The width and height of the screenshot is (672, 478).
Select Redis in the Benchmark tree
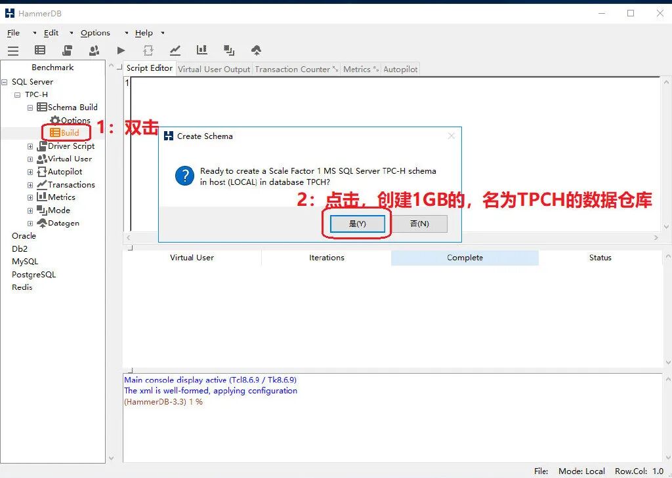[22, 287]
